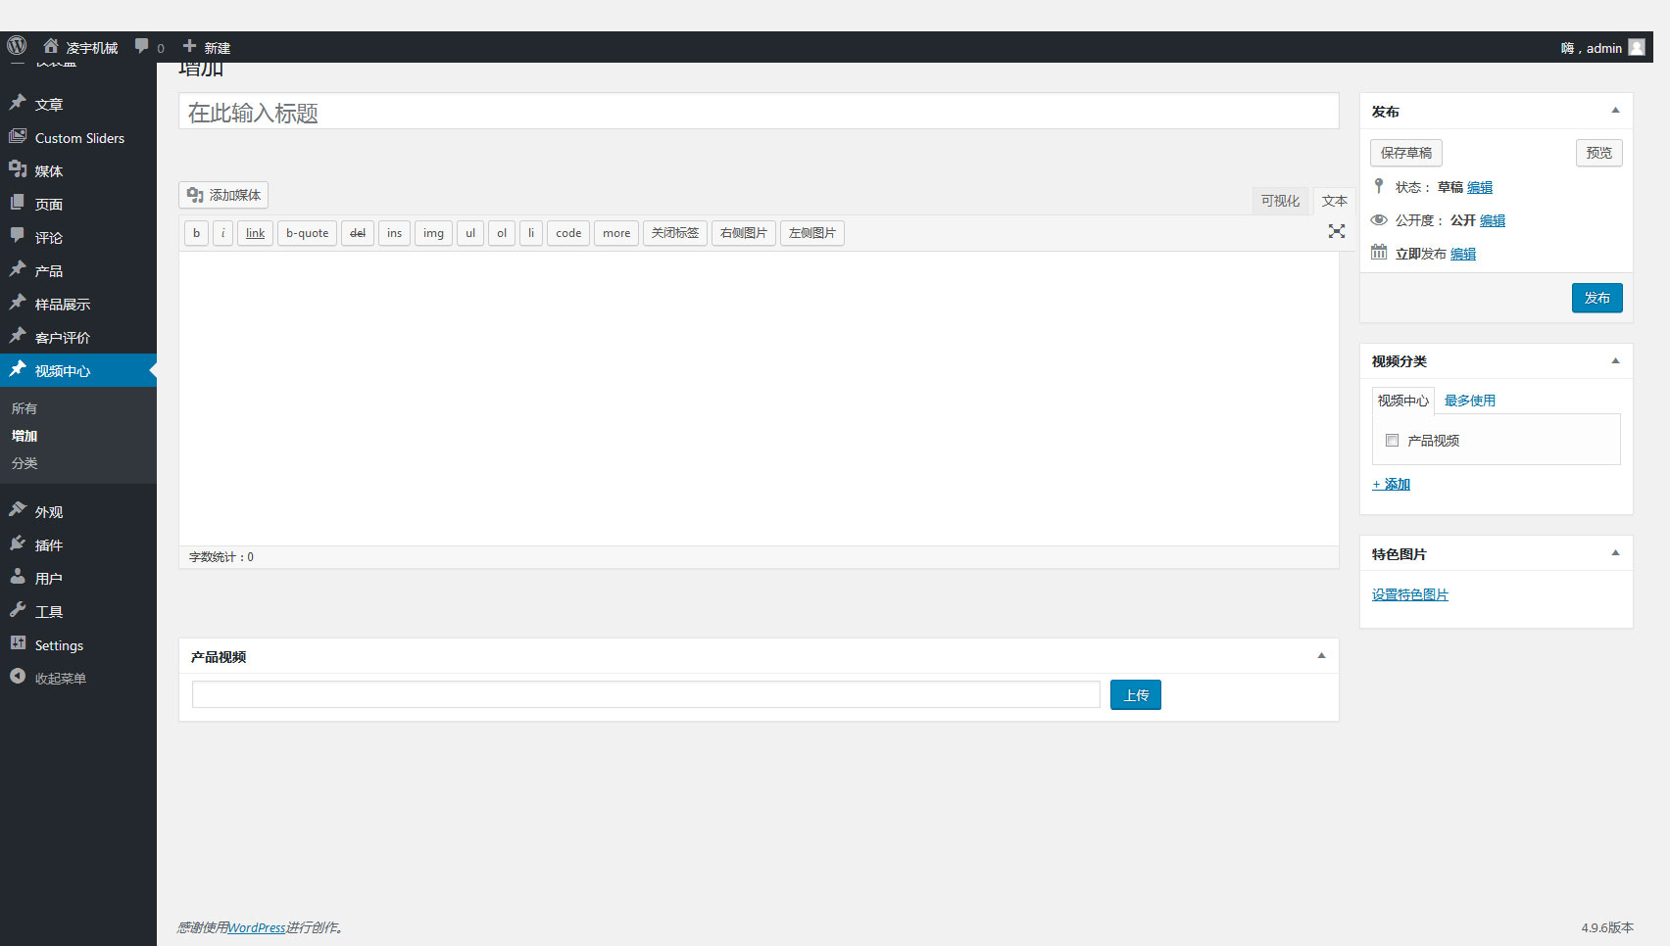Click the eye icon beside 公开度
Image resolution: width=1670 pixels, height=946 pixels.
point(1379,219)
